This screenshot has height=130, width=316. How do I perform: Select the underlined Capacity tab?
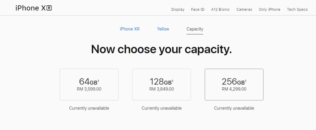point(195,29)
